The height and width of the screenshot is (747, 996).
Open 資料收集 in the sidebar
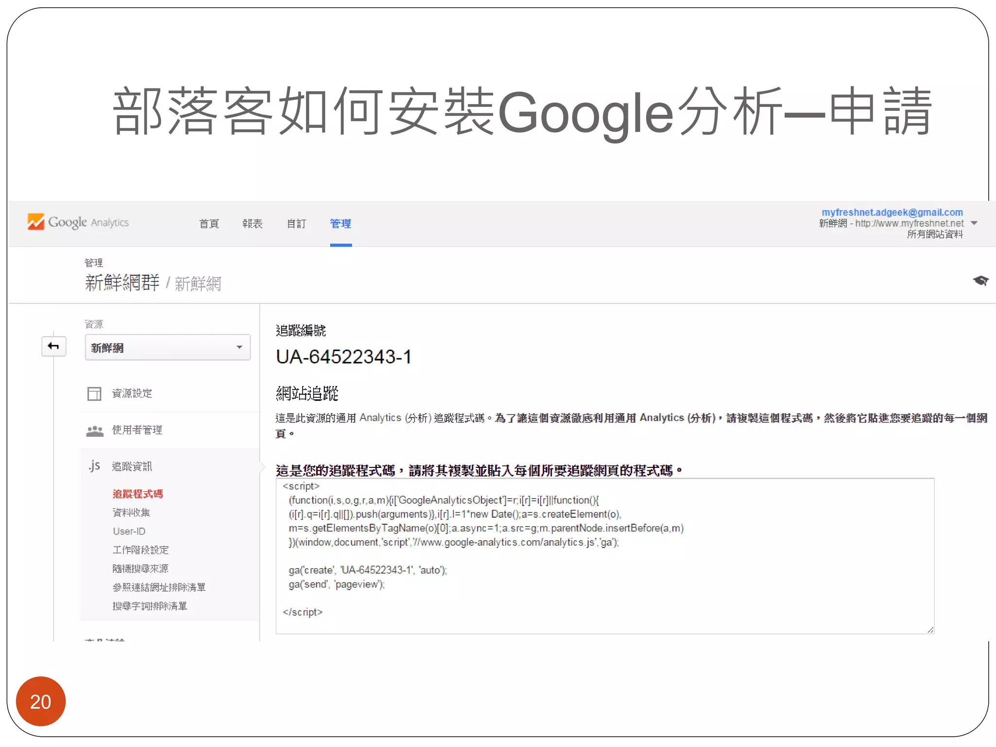point(131,513)
